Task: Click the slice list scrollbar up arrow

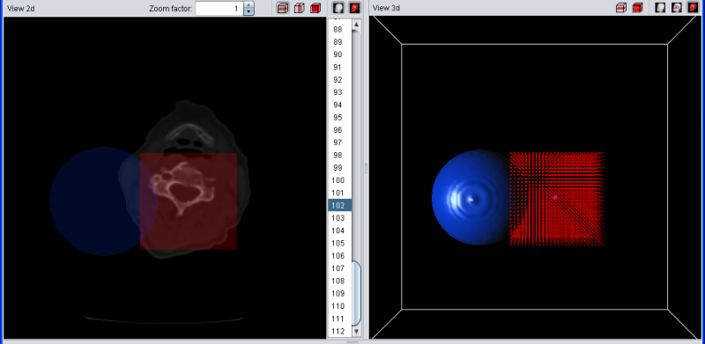Action: (357, 25)
